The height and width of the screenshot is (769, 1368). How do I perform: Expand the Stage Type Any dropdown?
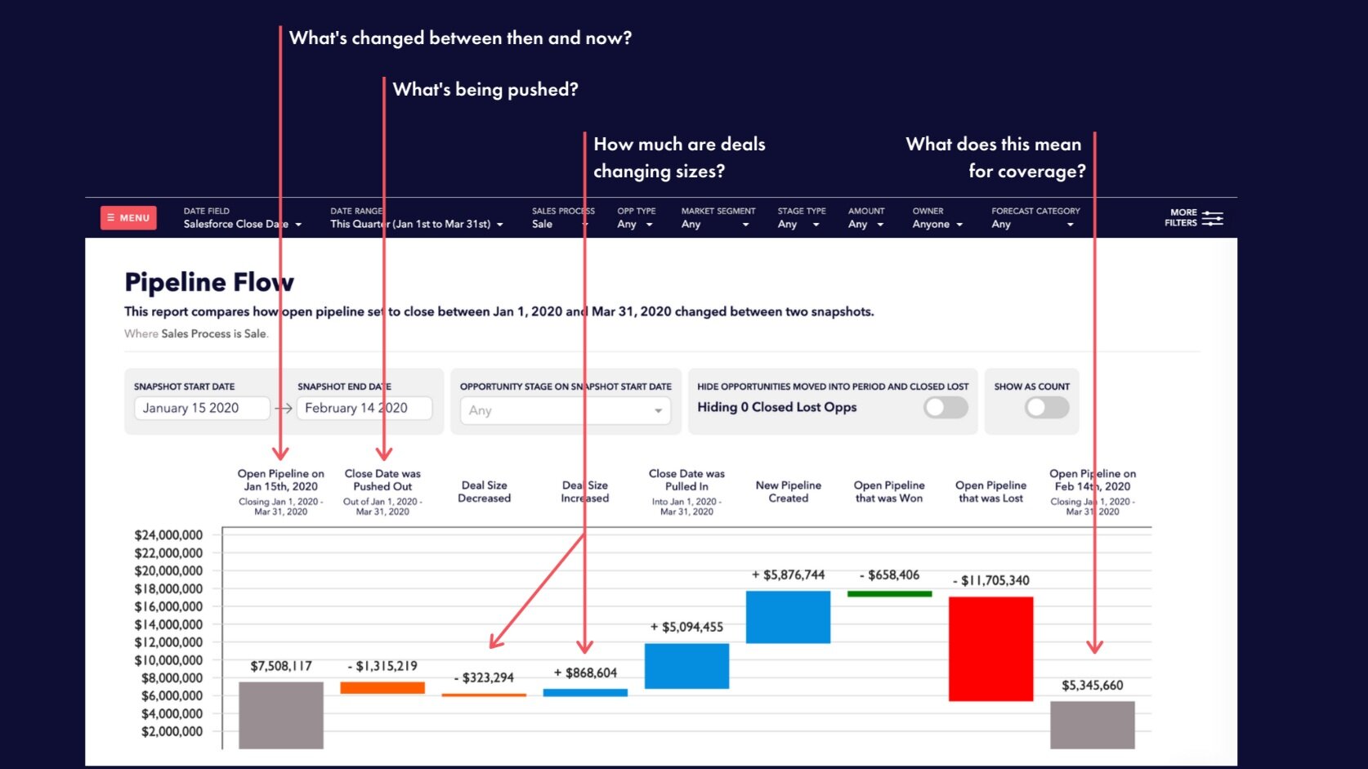[x=801, y=217]
